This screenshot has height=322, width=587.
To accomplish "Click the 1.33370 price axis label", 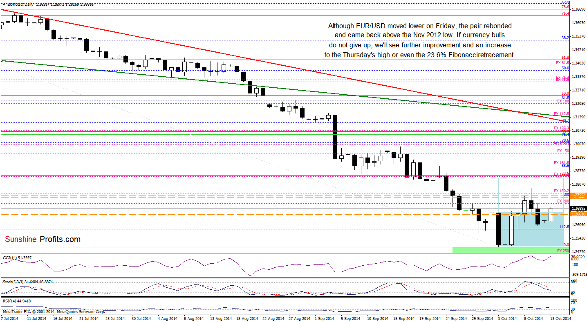I will tap(579, 77).
